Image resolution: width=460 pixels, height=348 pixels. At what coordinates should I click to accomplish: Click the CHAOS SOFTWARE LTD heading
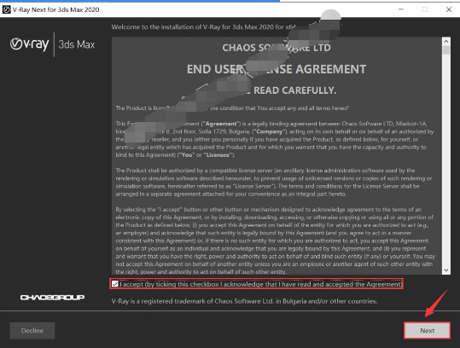(277, 48)
